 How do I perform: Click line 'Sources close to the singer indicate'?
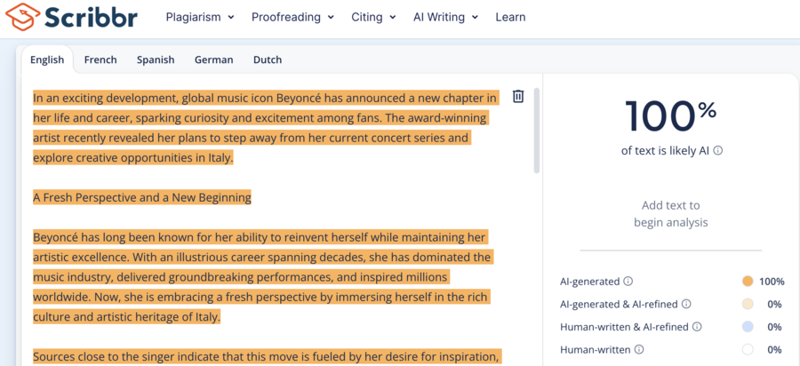(266, 357)
